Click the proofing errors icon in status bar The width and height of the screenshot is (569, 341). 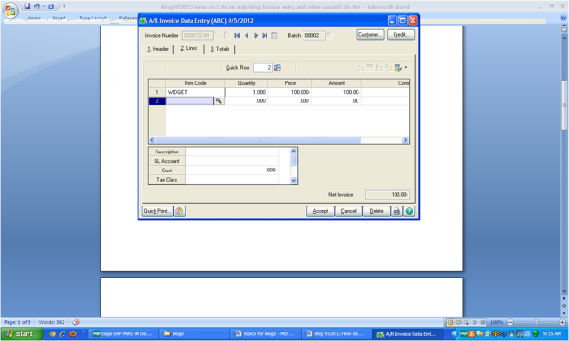click(76, 322)
